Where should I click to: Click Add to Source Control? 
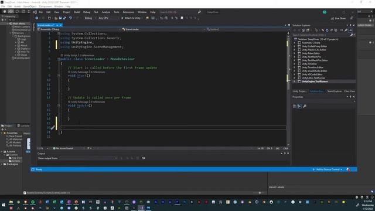[x=328, y=169]
